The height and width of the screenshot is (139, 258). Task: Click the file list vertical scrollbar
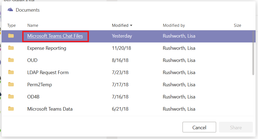(253, 53)
